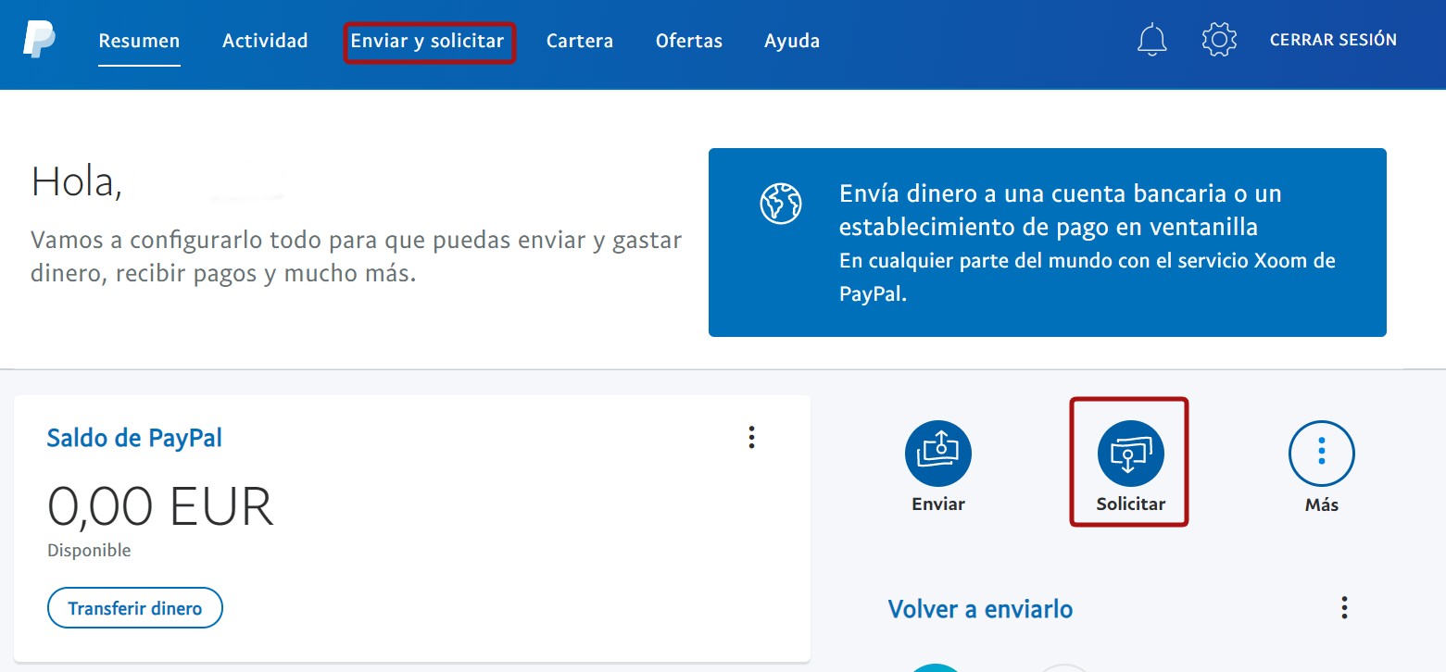
Task: Click the Volver a enviarlo heading
Action: (980, 609)
